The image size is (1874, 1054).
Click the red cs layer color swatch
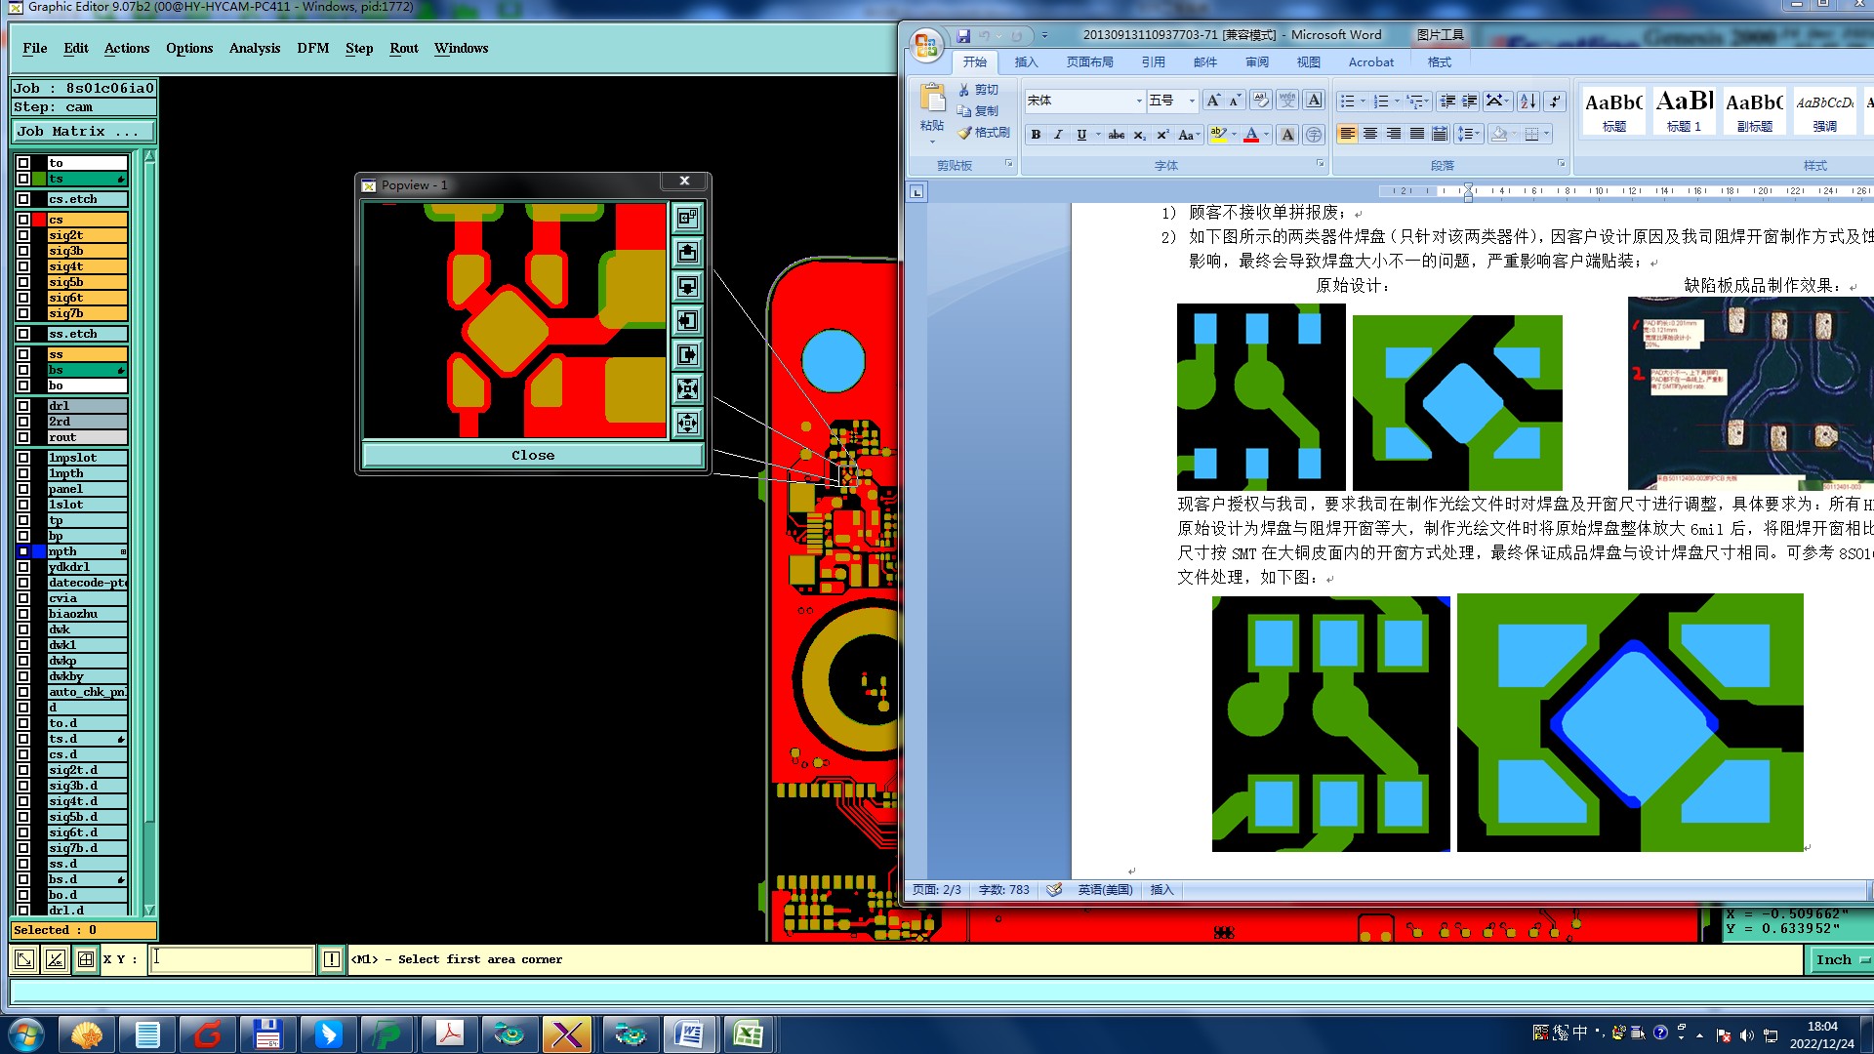(x=39, y=220)
